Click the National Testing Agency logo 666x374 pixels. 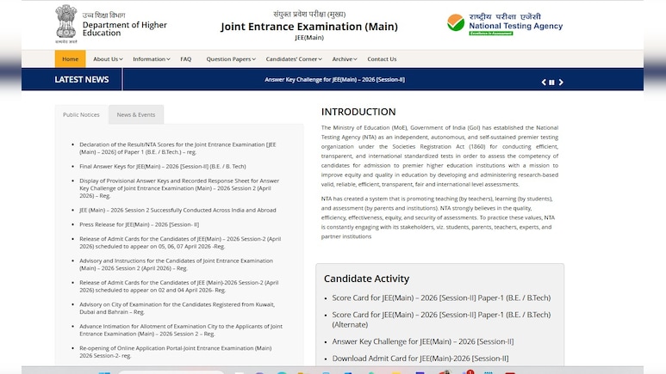point(505,24)
